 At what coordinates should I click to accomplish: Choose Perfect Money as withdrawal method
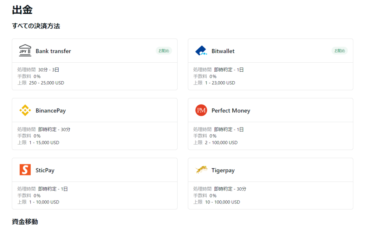pyautogui.click(x=271, y=124)
